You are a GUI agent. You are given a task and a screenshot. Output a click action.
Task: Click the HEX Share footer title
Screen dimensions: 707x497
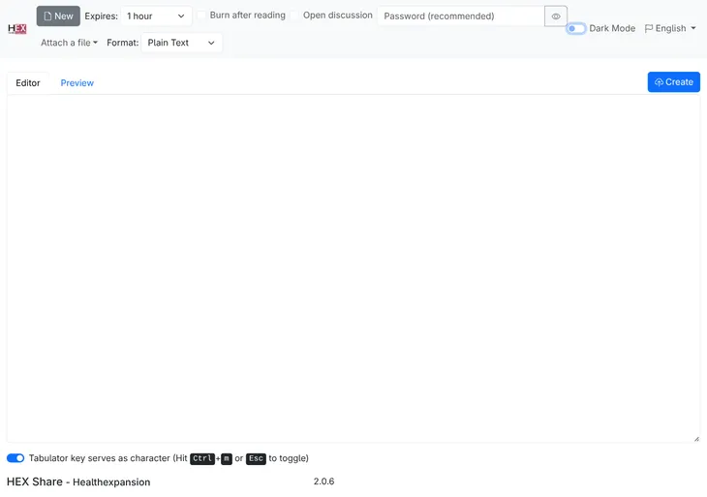[x=35, y=481]
